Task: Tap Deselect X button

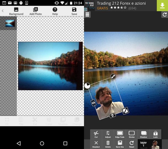Action: click(96, 144)
